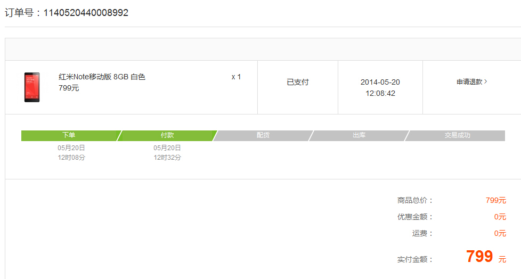
Task: Click the chevron arrow beside 申请退款
Action: click(x=485, y=81)
